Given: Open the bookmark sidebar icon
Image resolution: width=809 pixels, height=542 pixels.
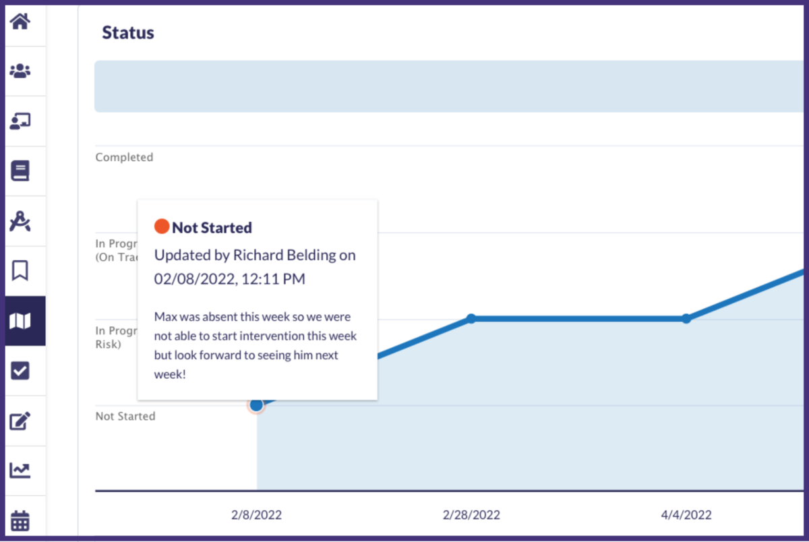Looking at the screenshot, I should [x=20, y=270].
